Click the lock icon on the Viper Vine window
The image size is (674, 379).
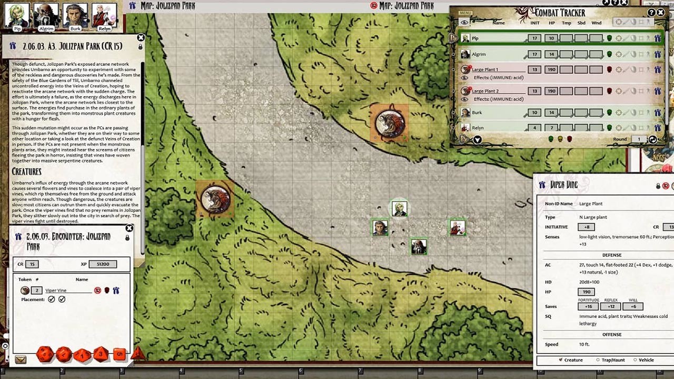pos(658,186)
